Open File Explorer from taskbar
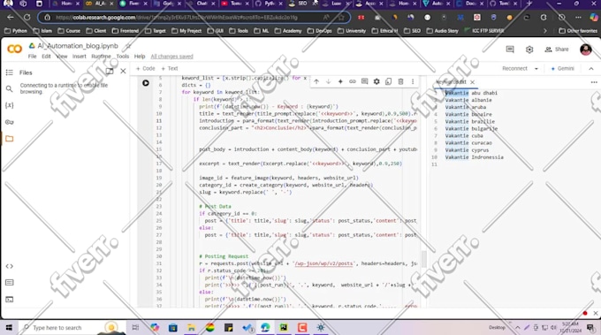The image size is (601, 335). [x=191, y=328]
